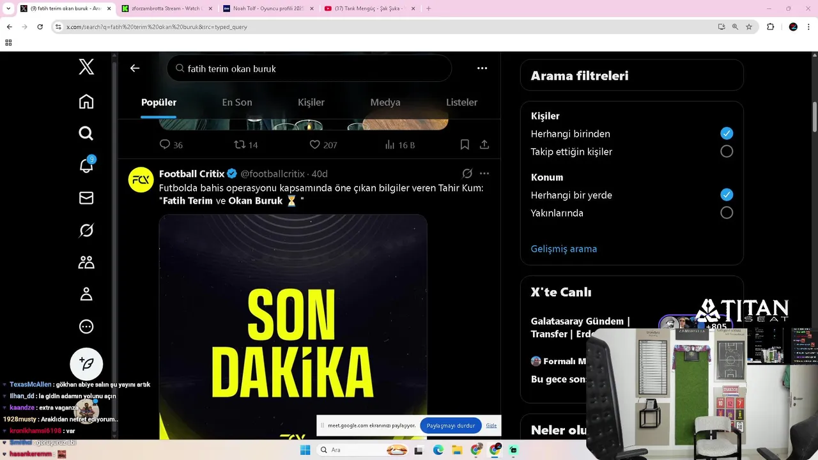The image size is (818, 460).
Task: Open Explore with magnifier sidebar icon
Action: coord(86,133)
